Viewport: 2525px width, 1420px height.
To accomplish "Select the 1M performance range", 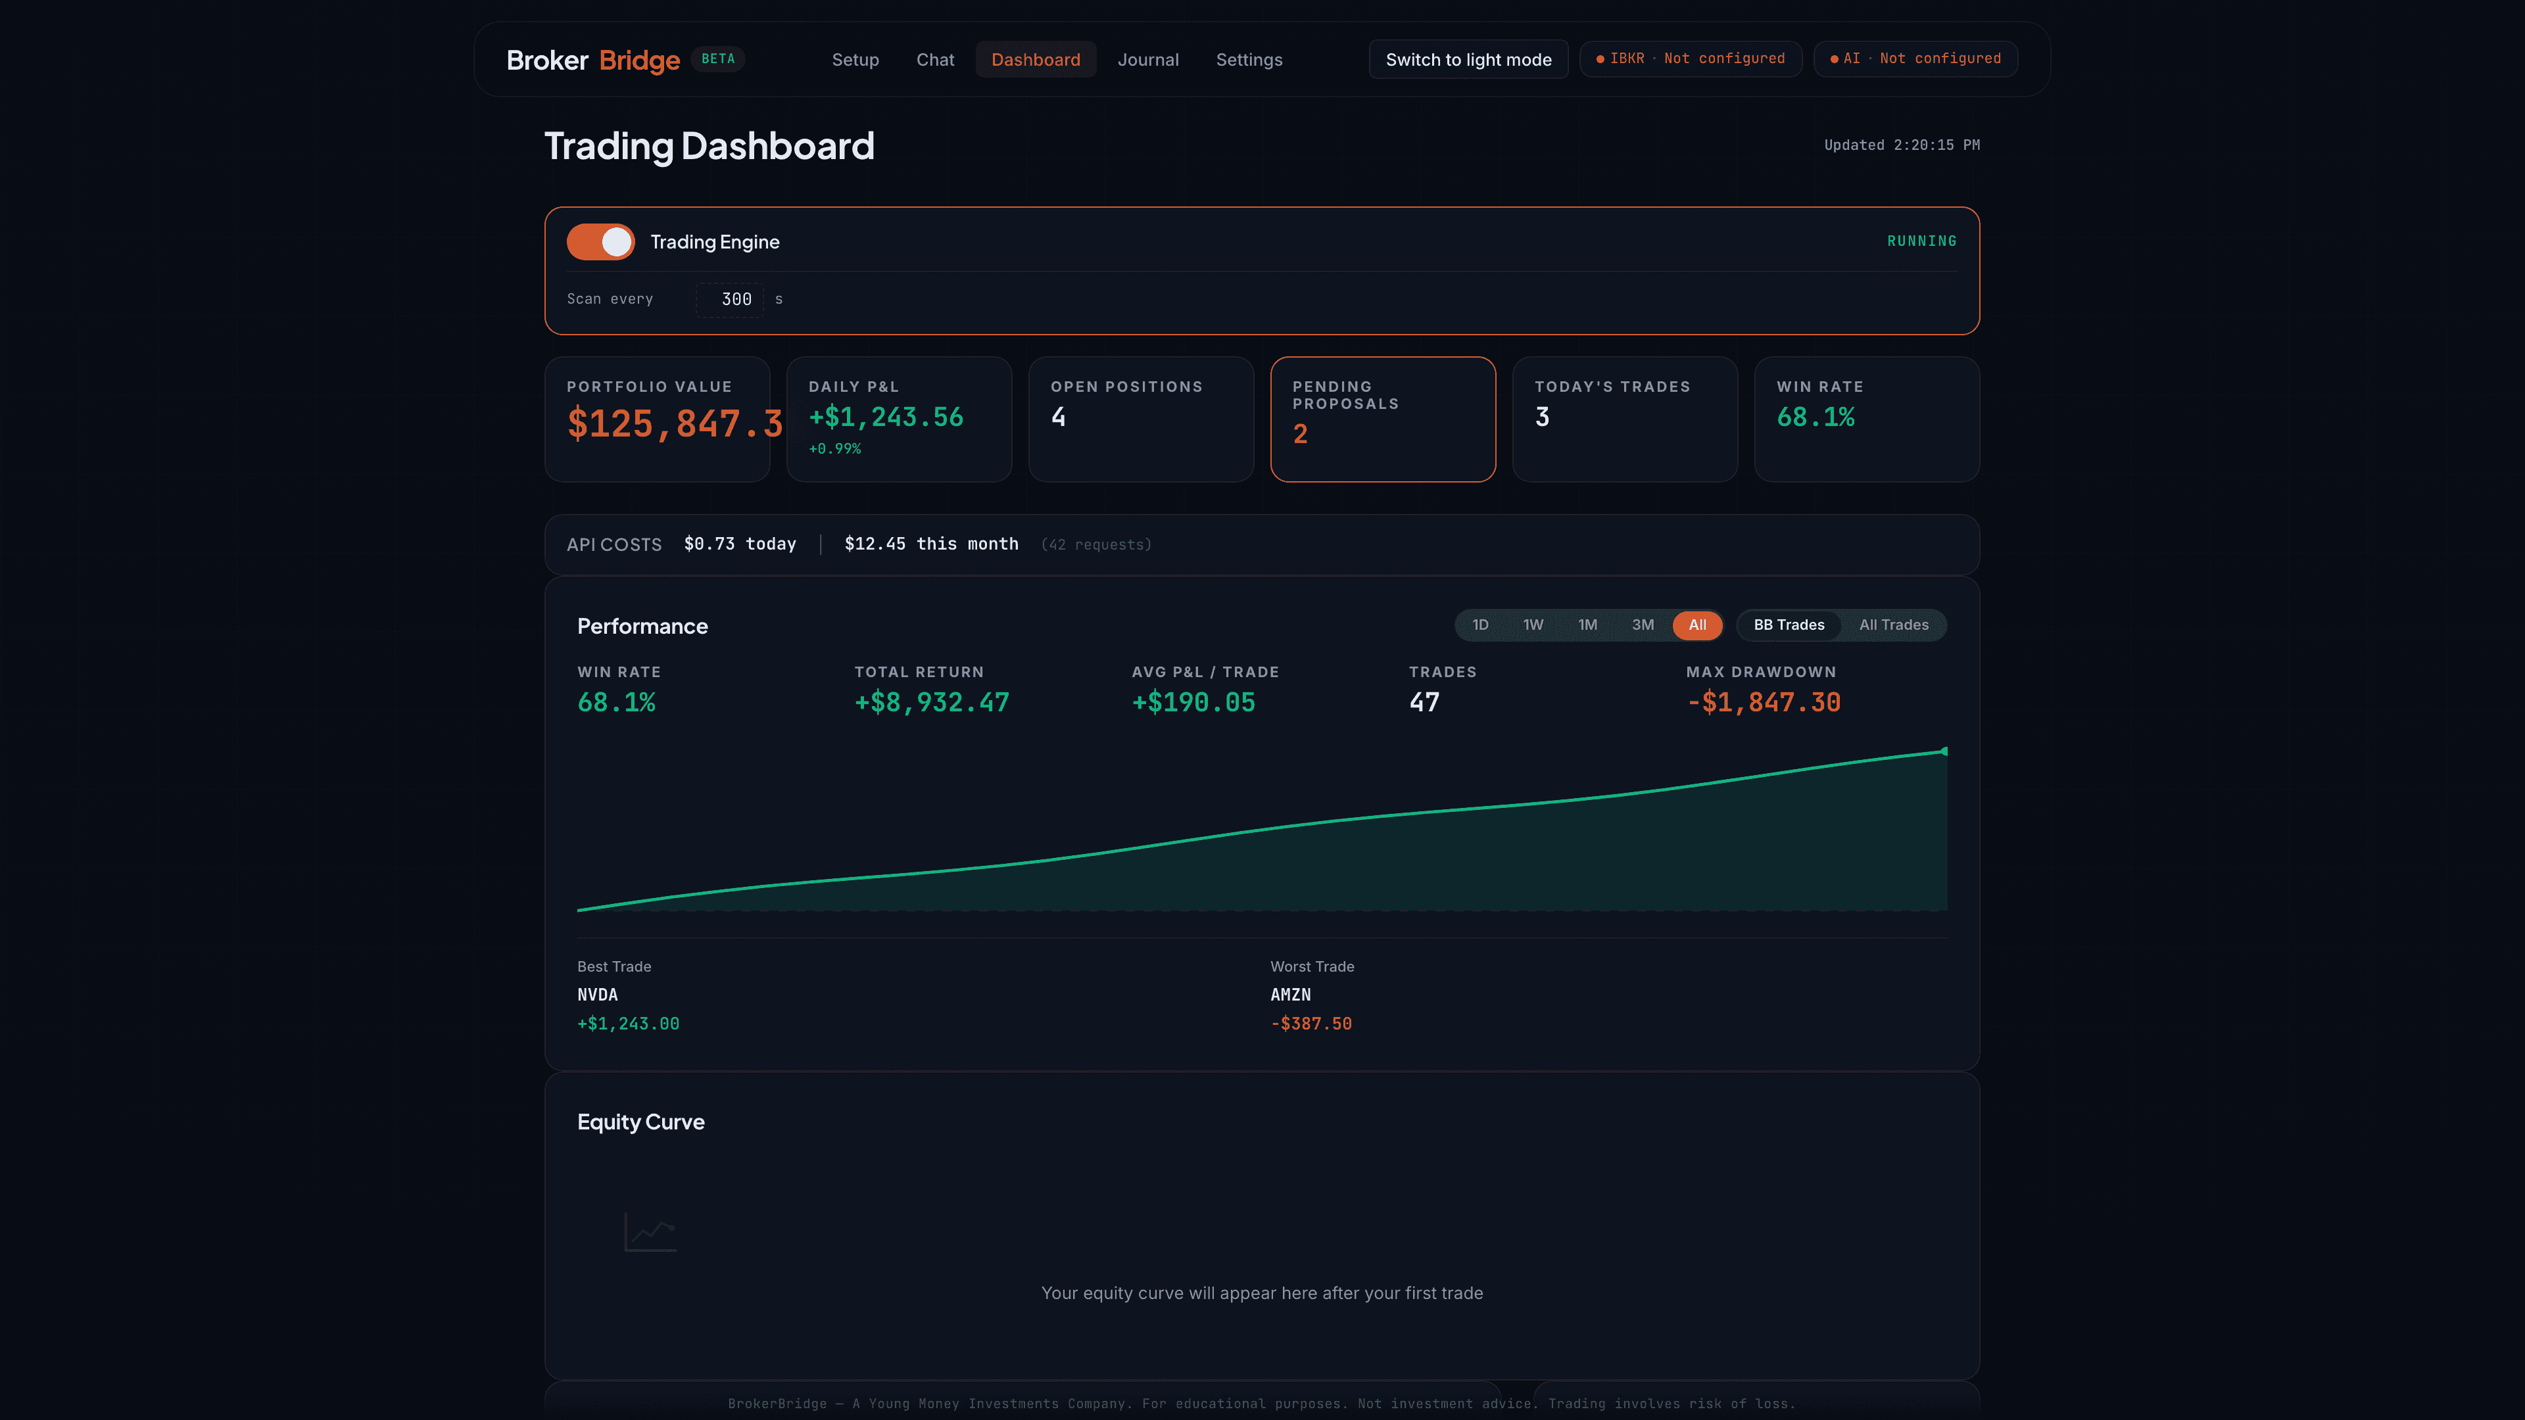I will 1588,625.
